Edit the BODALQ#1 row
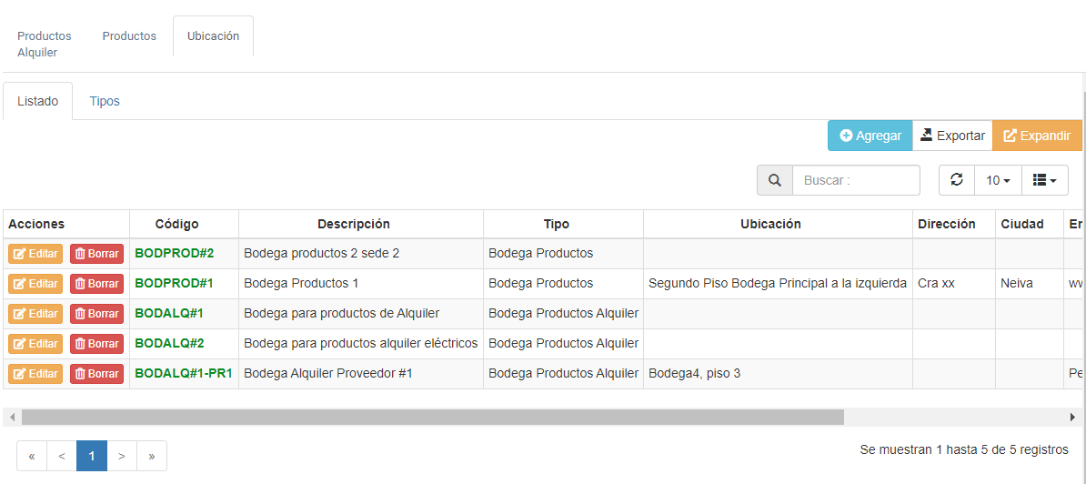This screenshot has height=484, width=1086. pos(35,314)
